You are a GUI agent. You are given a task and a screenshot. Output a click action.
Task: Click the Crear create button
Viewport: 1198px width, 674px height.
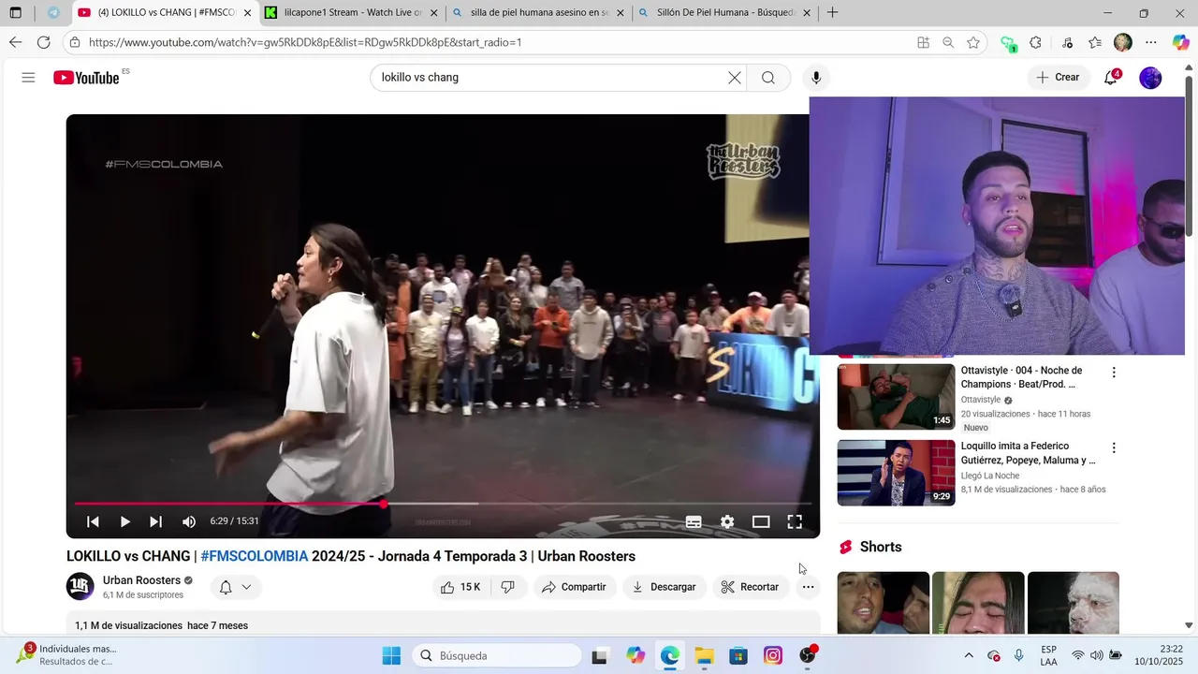tap(1059, 78)
